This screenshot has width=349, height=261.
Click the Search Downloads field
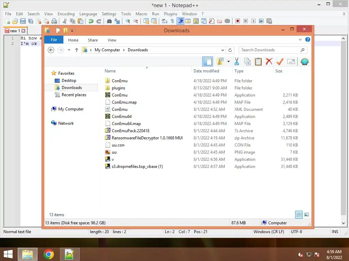pos(273,50)
